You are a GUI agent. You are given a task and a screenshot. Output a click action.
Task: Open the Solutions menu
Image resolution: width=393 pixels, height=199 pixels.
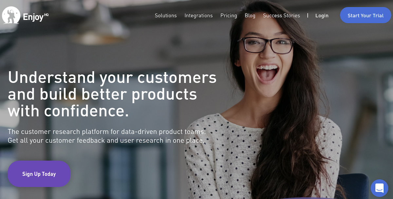coord(166,16)
